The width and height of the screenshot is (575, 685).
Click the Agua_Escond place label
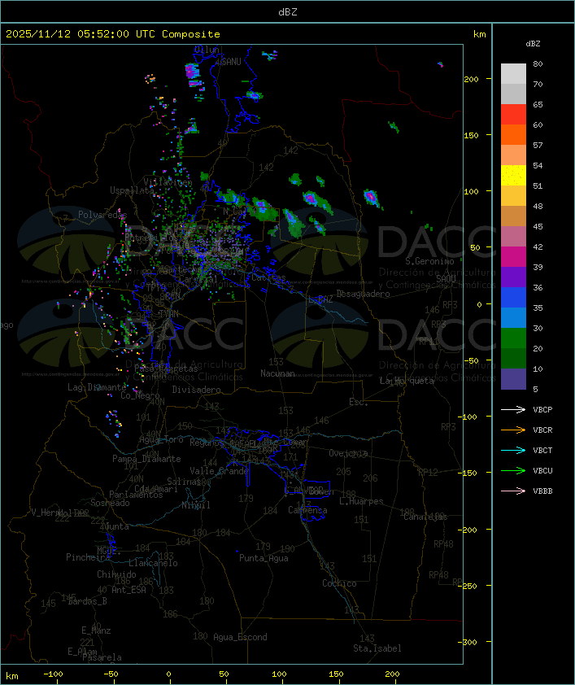point(240,637)
